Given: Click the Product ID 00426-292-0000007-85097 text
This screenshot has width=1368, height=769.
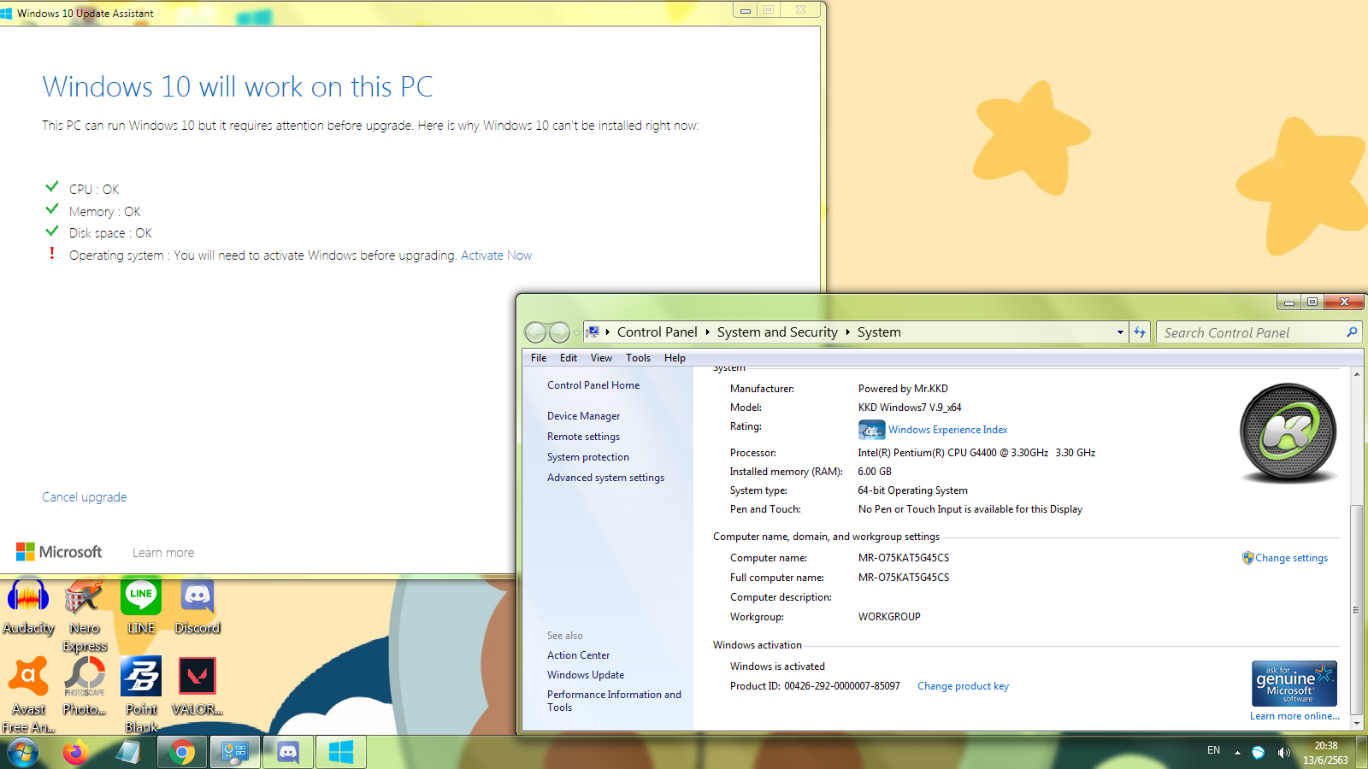Looking at the screenshot, I should (x=815, y=686).
